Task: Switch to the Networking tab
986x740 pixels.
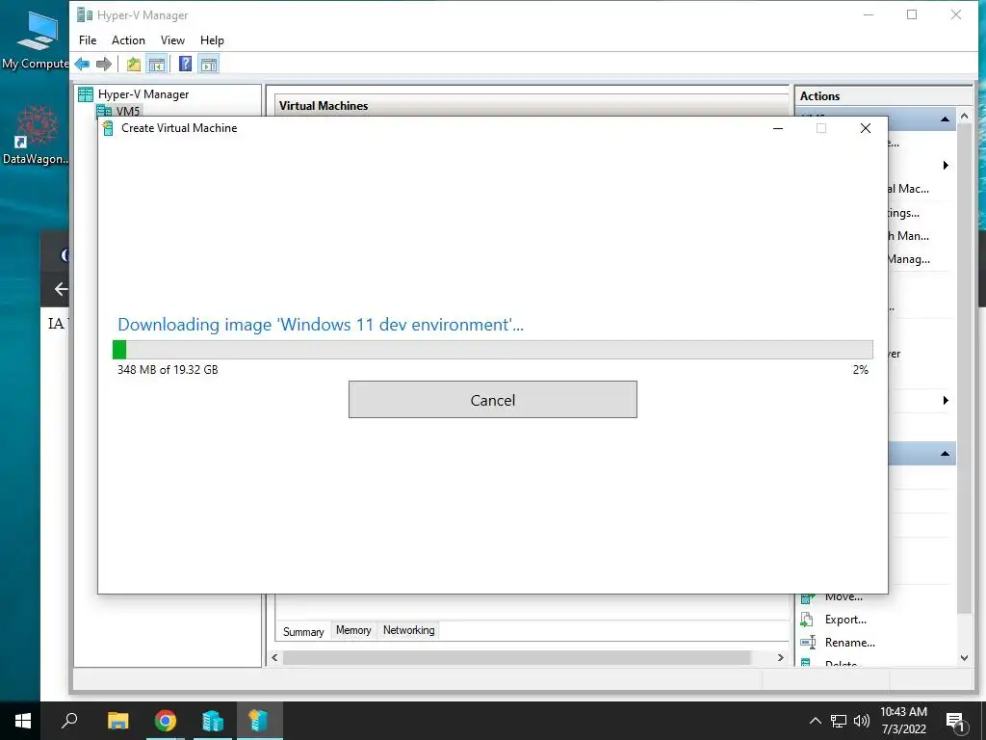Action: click(x=408, y=630)
